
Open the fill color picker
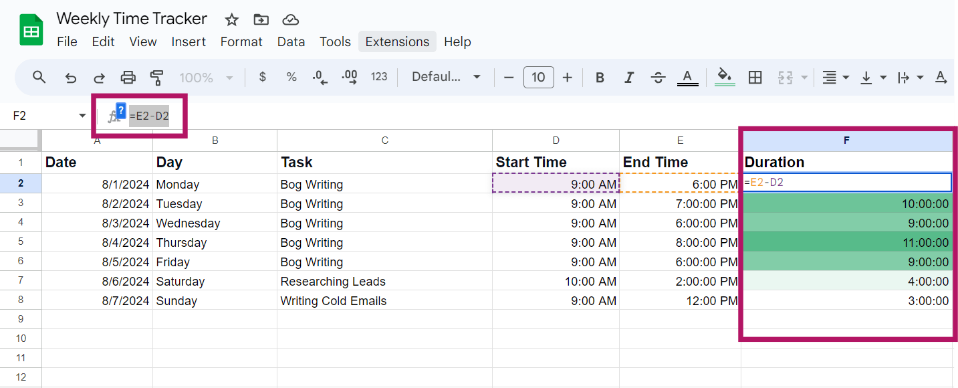pos(725,77)
